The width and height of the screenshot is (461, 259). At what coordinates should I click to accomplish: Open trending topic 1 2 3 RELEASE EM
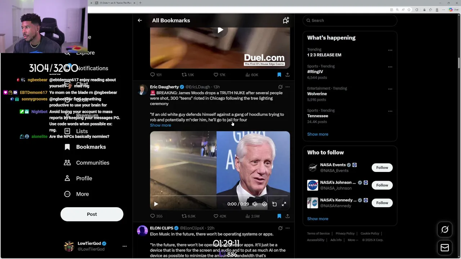pos(324,55)
